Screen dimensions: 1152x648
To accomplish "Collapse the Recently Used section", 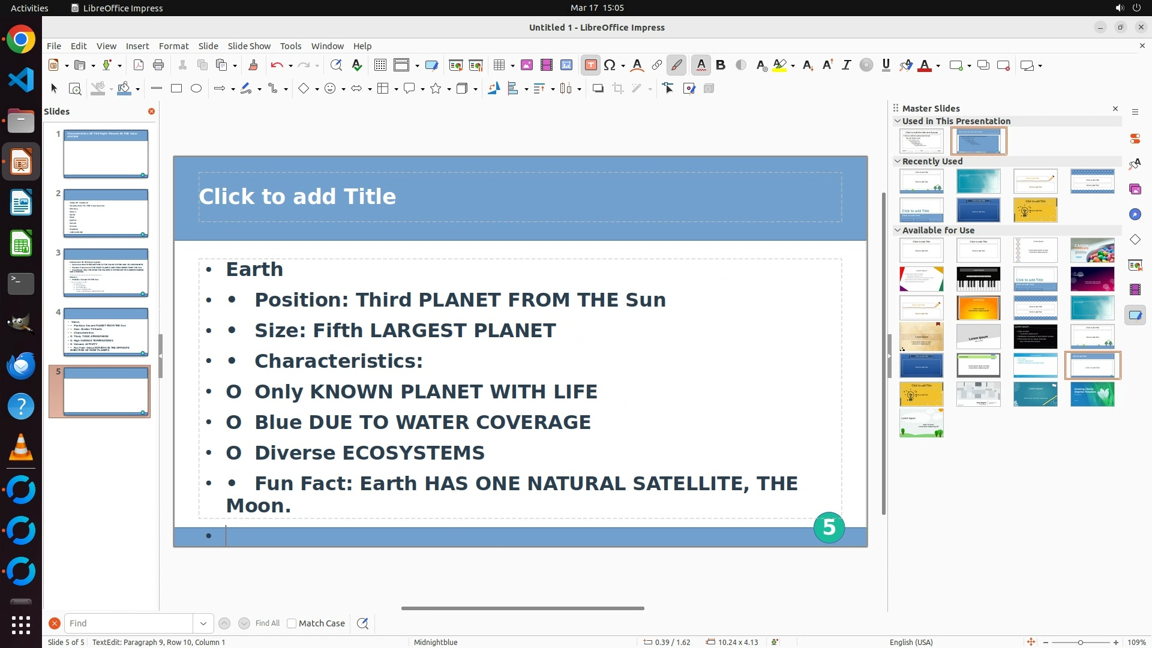I will pyautogui.click(x=898, y=161).
